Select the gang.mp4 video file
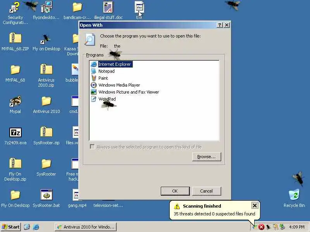Screen dimensions: 310x232 click(x=77, y=199)
